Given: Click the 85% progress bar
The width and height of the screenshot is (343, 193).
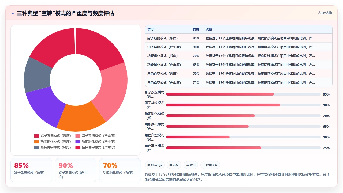Looking at the screenshot, I should 243,94.
